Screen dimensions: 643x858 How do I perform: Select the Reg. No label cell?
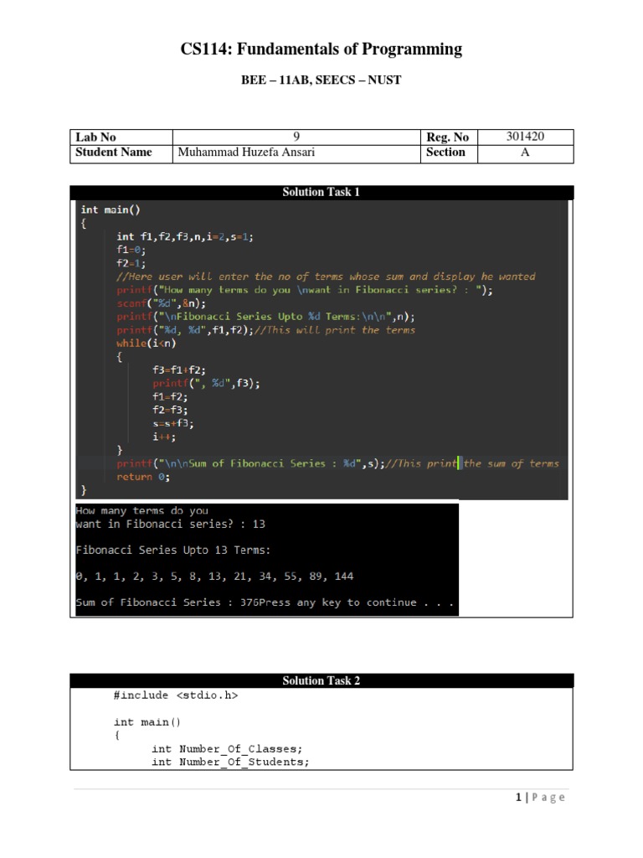coord(447,137)
